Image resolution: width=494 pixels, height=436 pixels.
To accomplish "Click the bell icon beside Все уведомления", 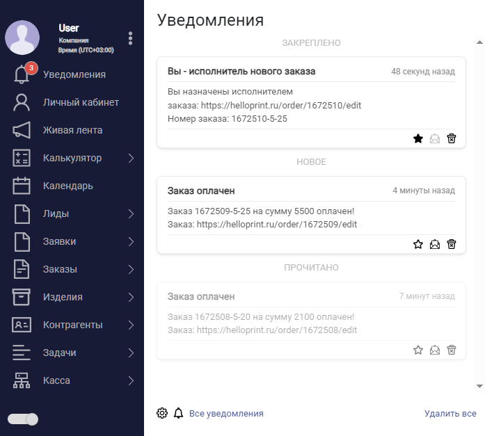I will click(x=178, y=413).
